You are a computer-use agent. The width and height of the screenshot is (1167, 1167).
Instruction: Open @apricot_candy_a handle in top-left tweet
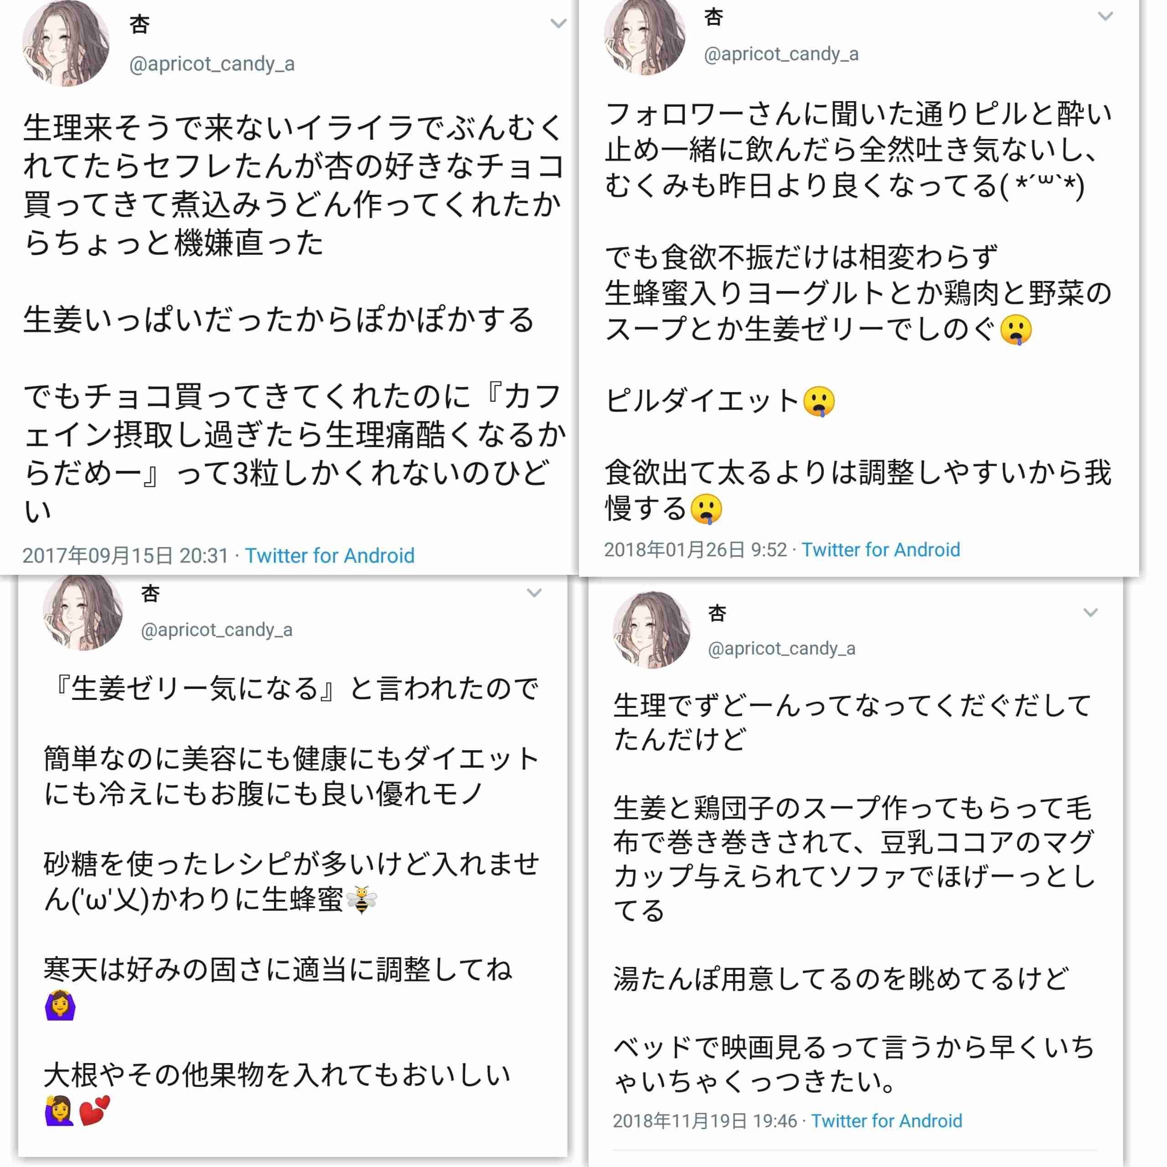[212, 64]
